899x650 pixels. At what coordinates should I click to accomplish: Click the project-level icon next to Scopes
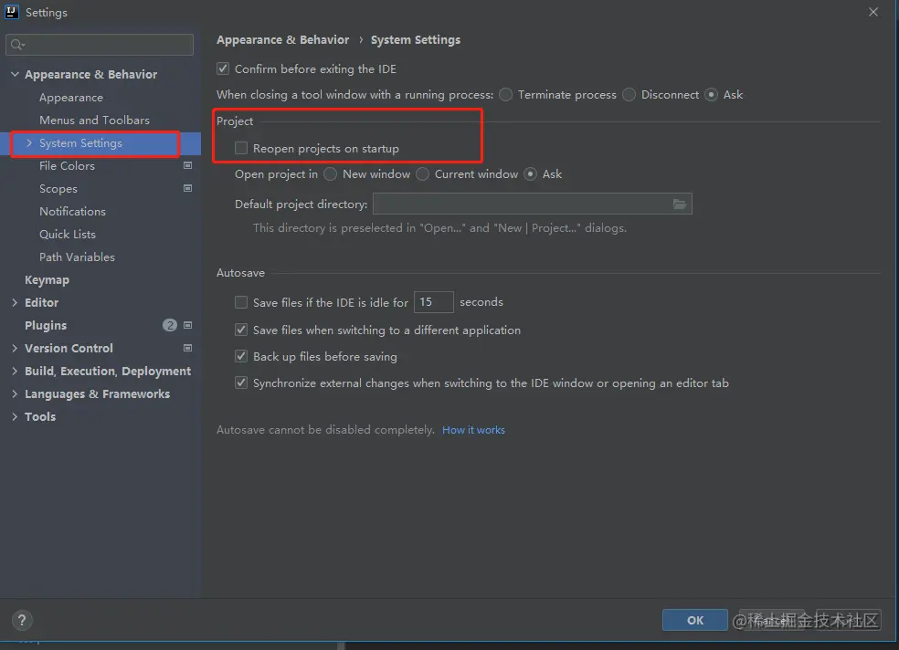[187, 188]
